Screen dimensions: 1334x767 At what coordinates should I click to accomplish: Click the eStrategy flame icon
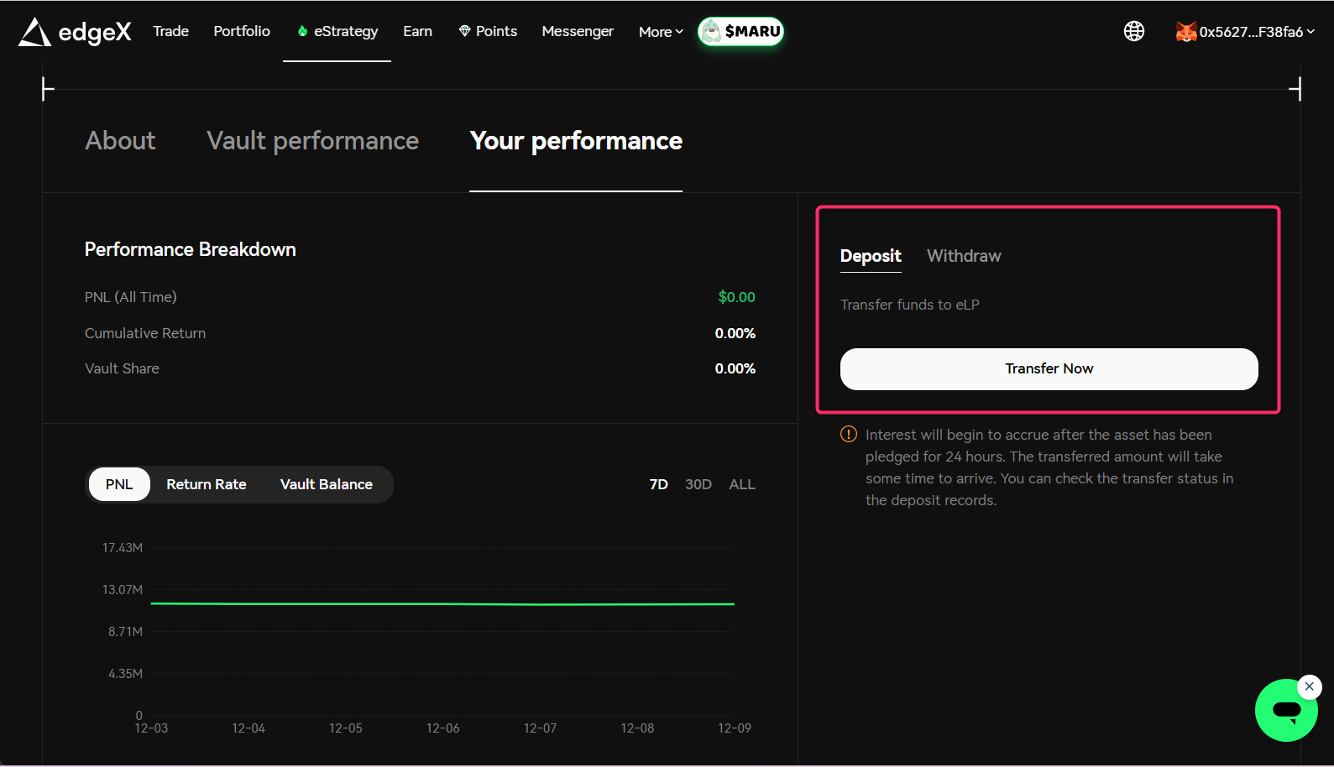click(302, 31)
